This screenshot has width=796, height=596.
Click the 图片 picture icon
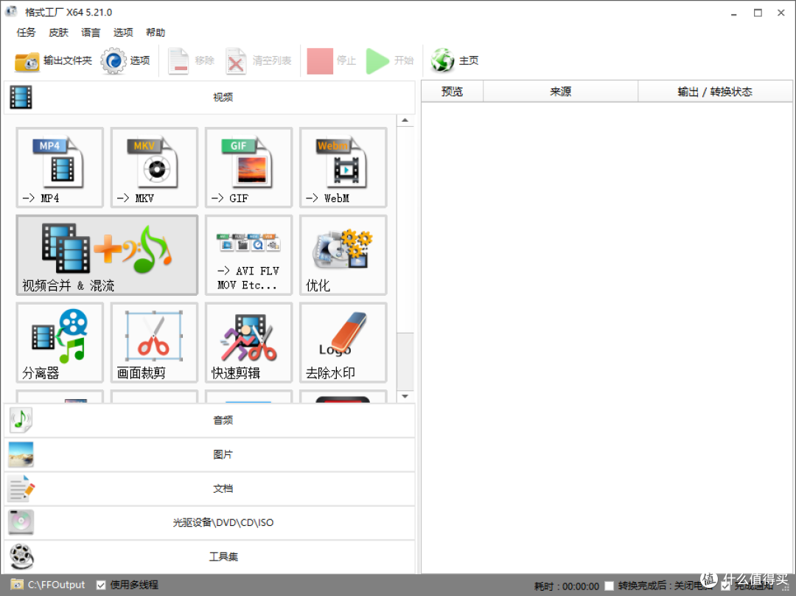tap(21, 454)
